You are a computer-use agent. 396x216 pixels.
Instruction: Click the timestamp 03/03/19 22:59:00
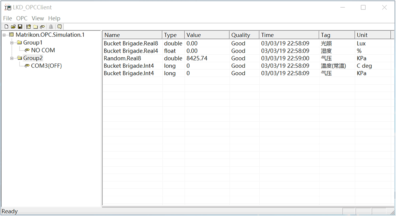click(285, 58)
